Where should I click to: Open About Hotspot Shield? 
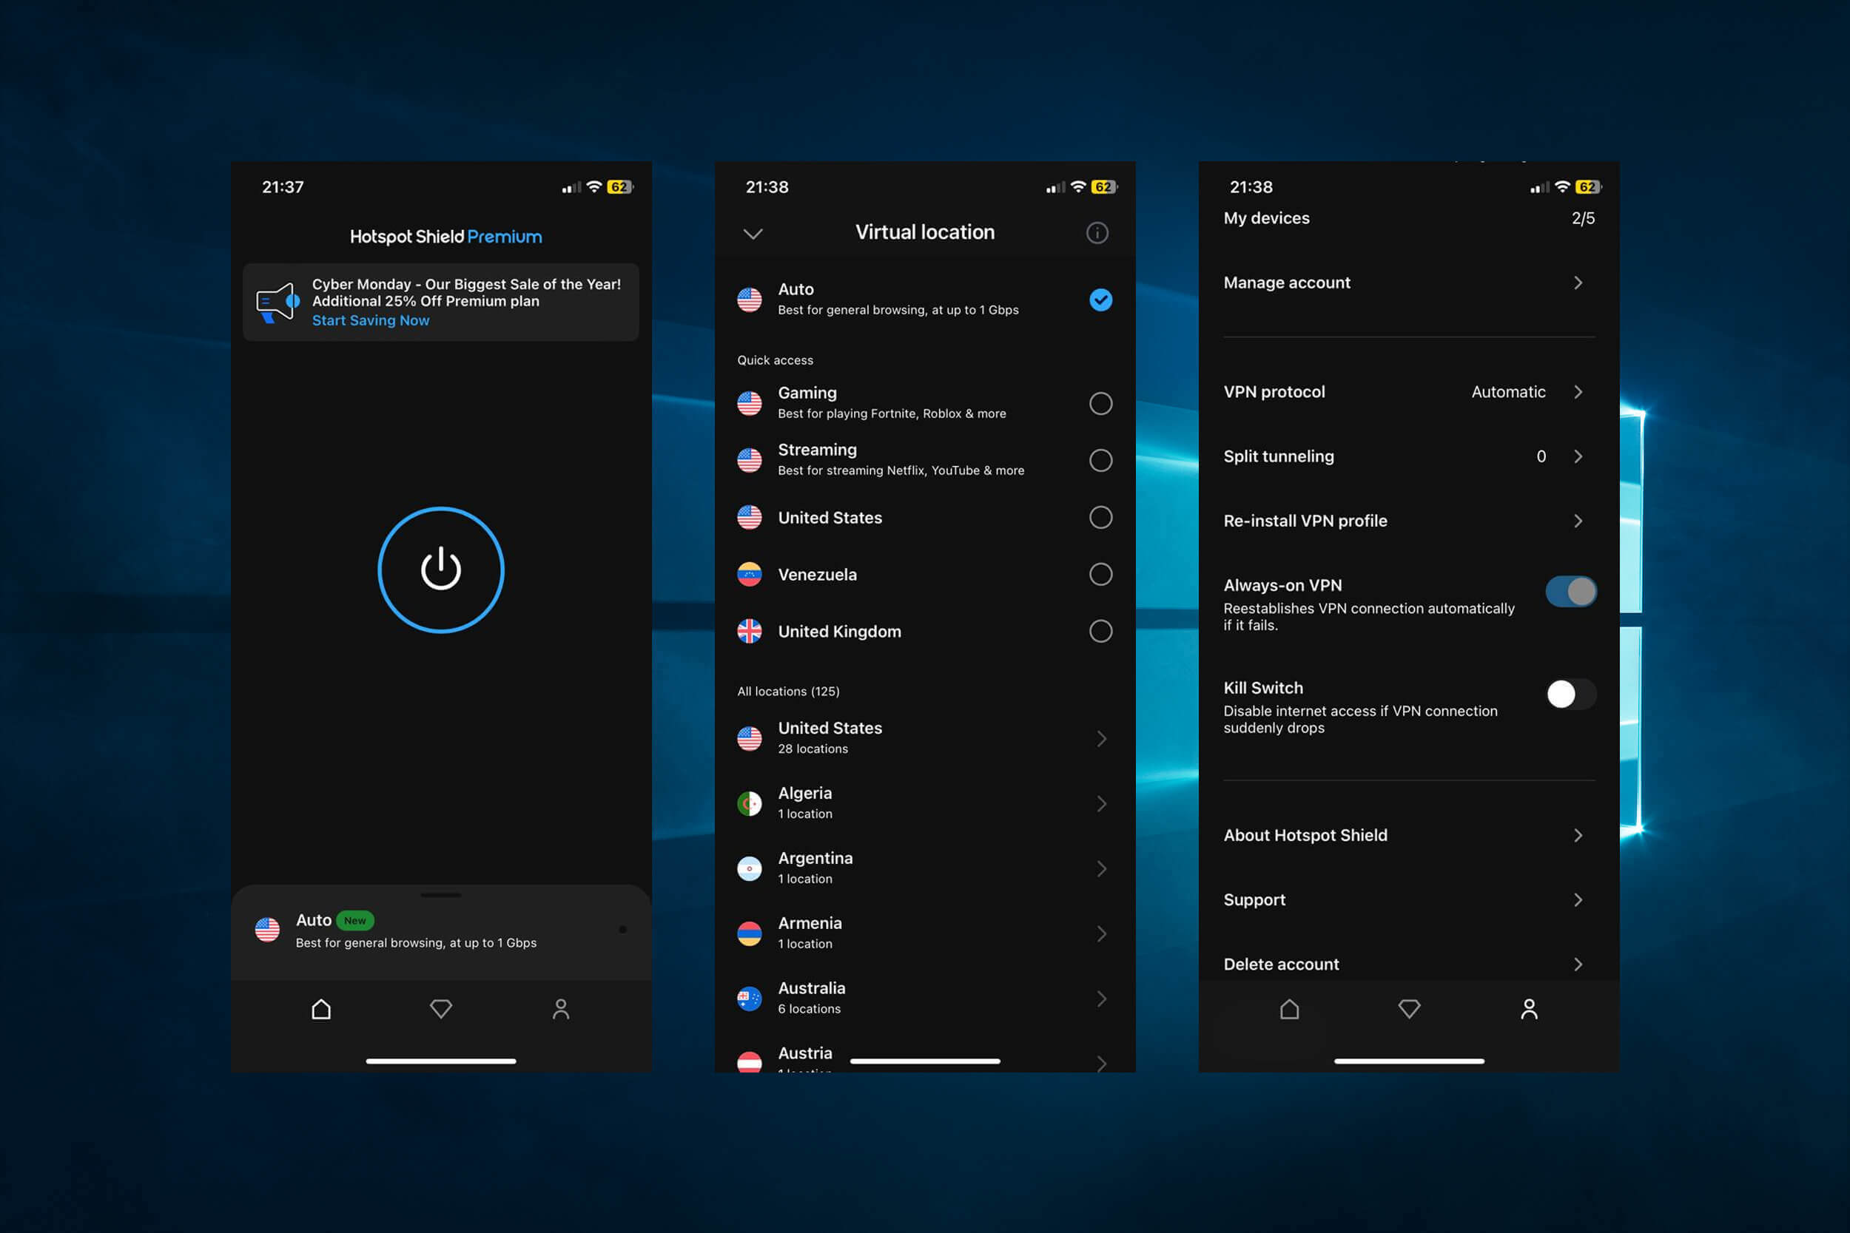tap(1408, 835)
